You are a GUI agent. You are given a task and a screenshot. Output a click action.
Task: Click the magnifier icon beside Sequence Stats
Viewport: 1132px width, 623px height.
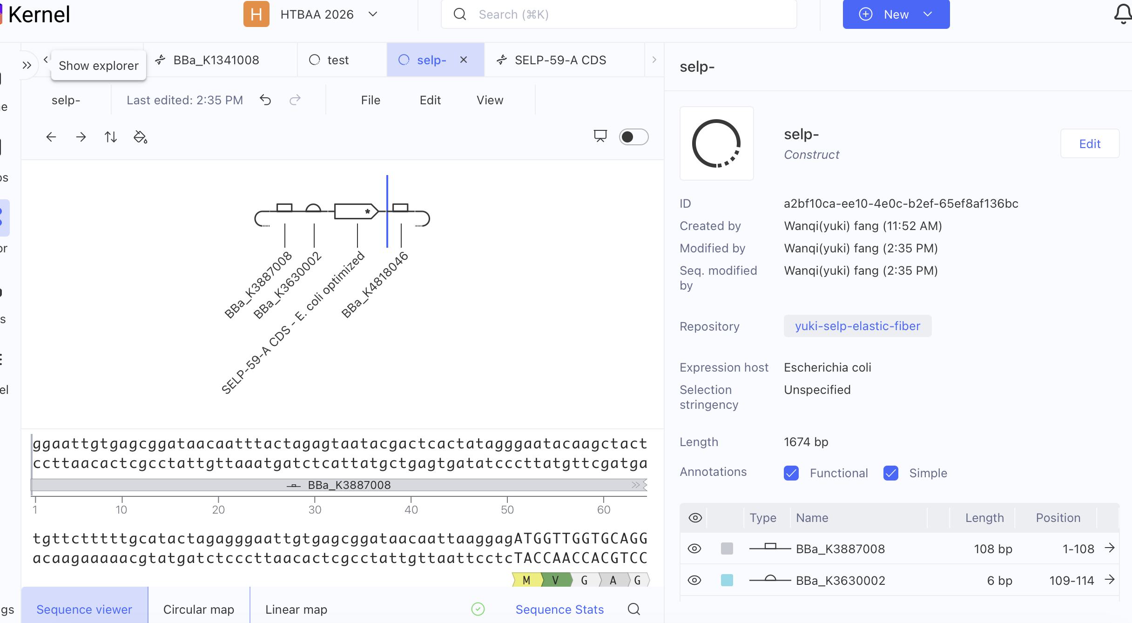(x=634, y=609)
